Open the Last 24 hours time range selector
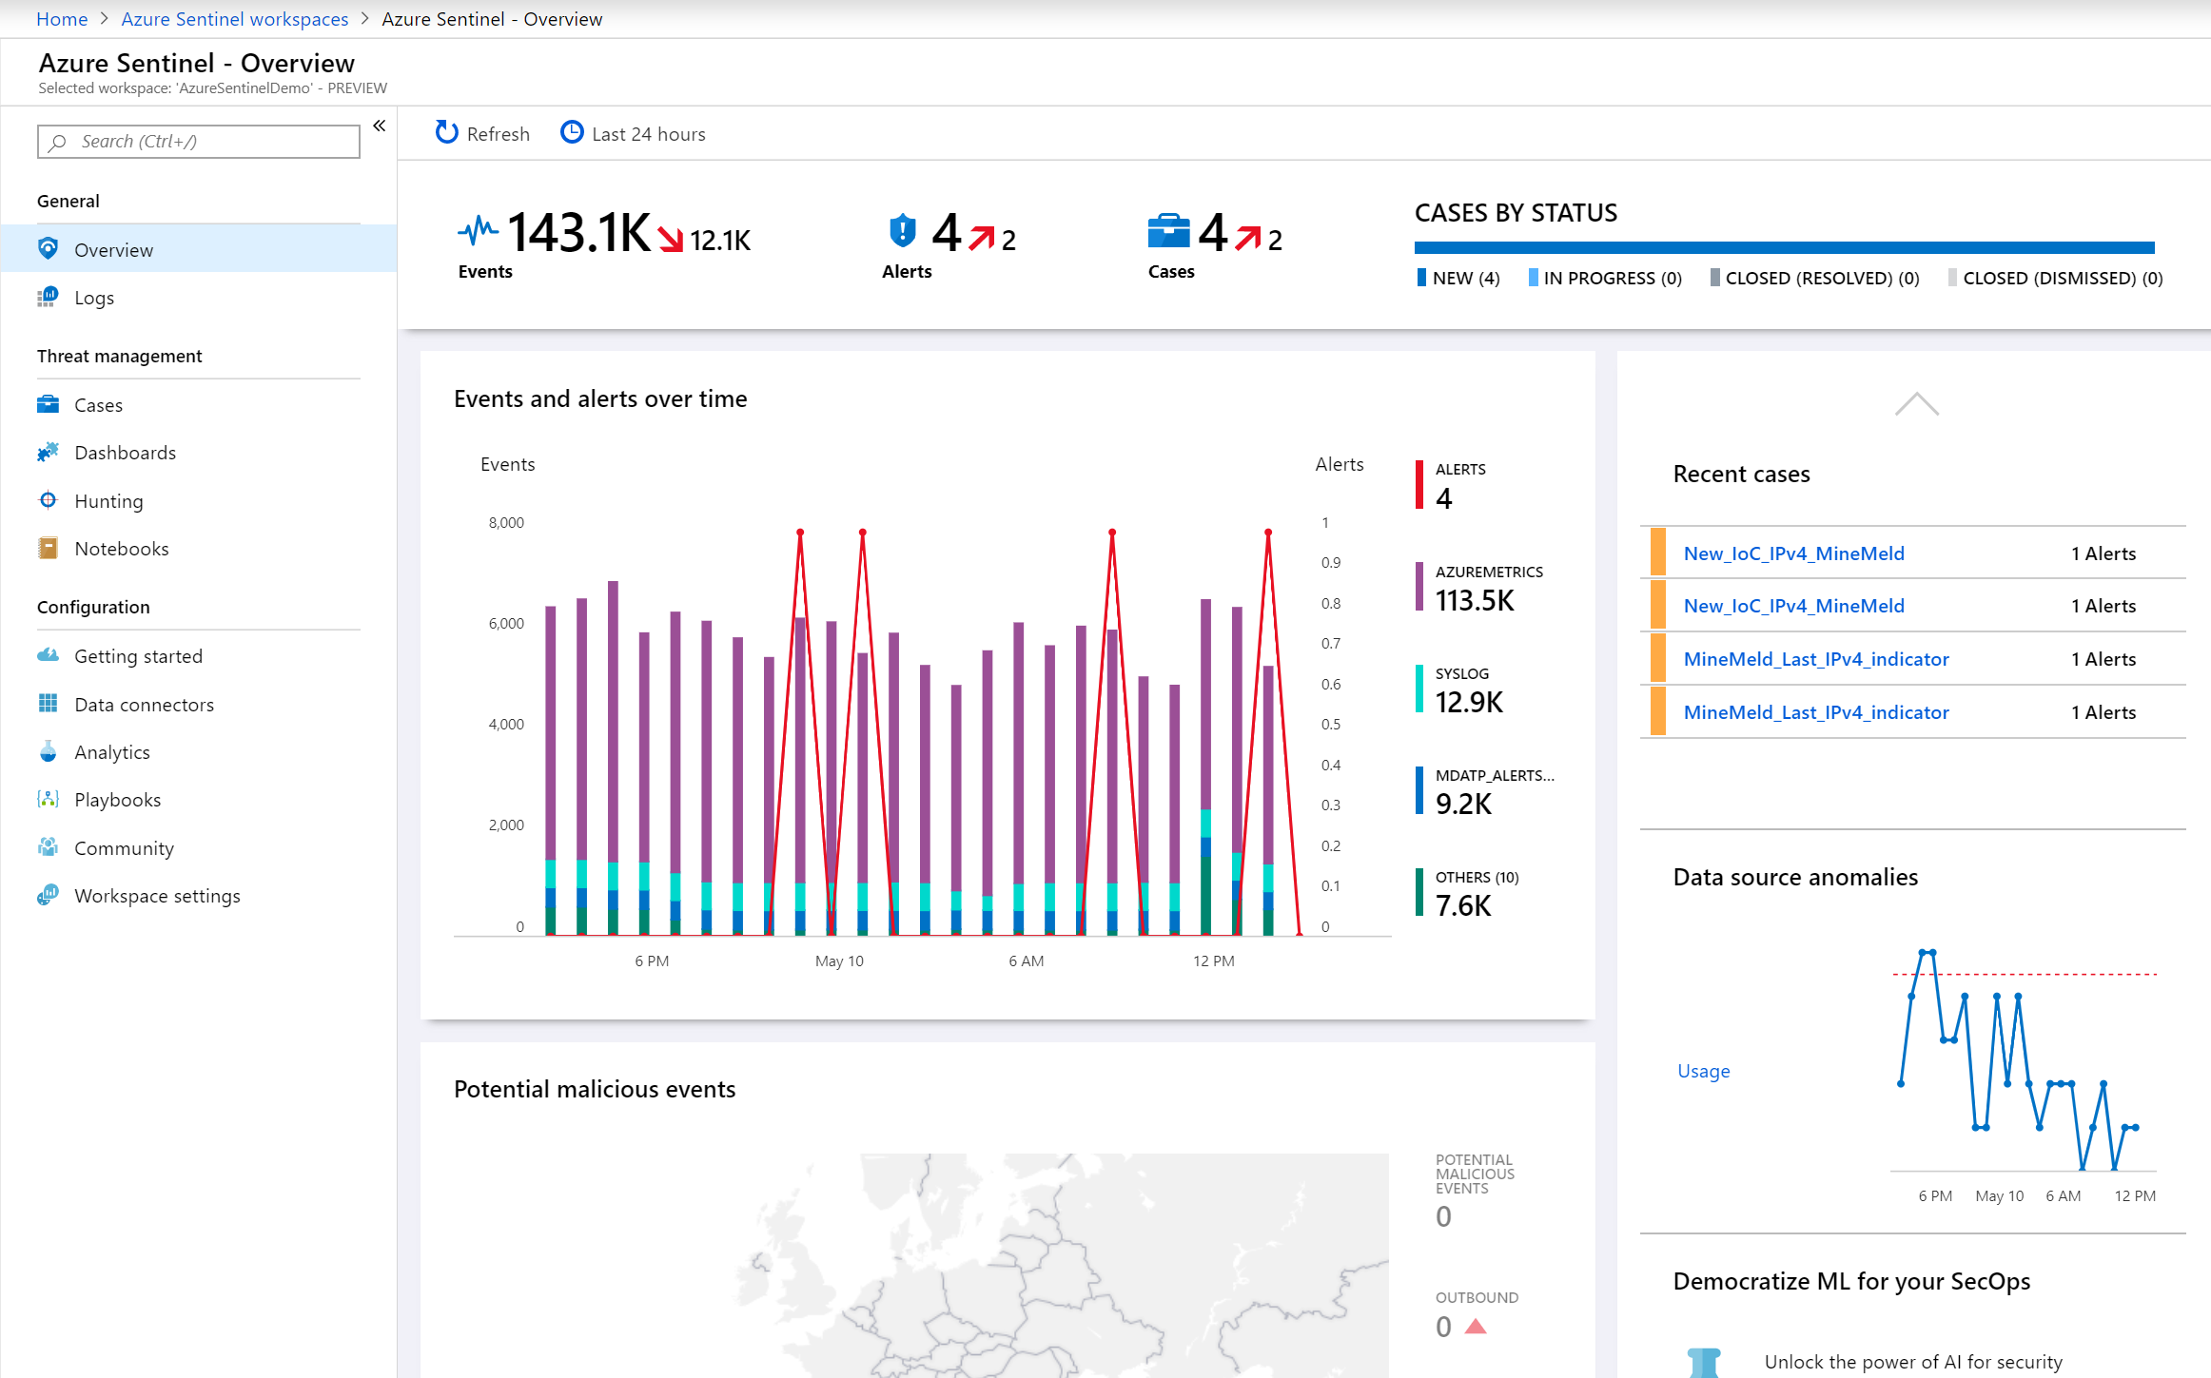 click(x=633, y=133)
